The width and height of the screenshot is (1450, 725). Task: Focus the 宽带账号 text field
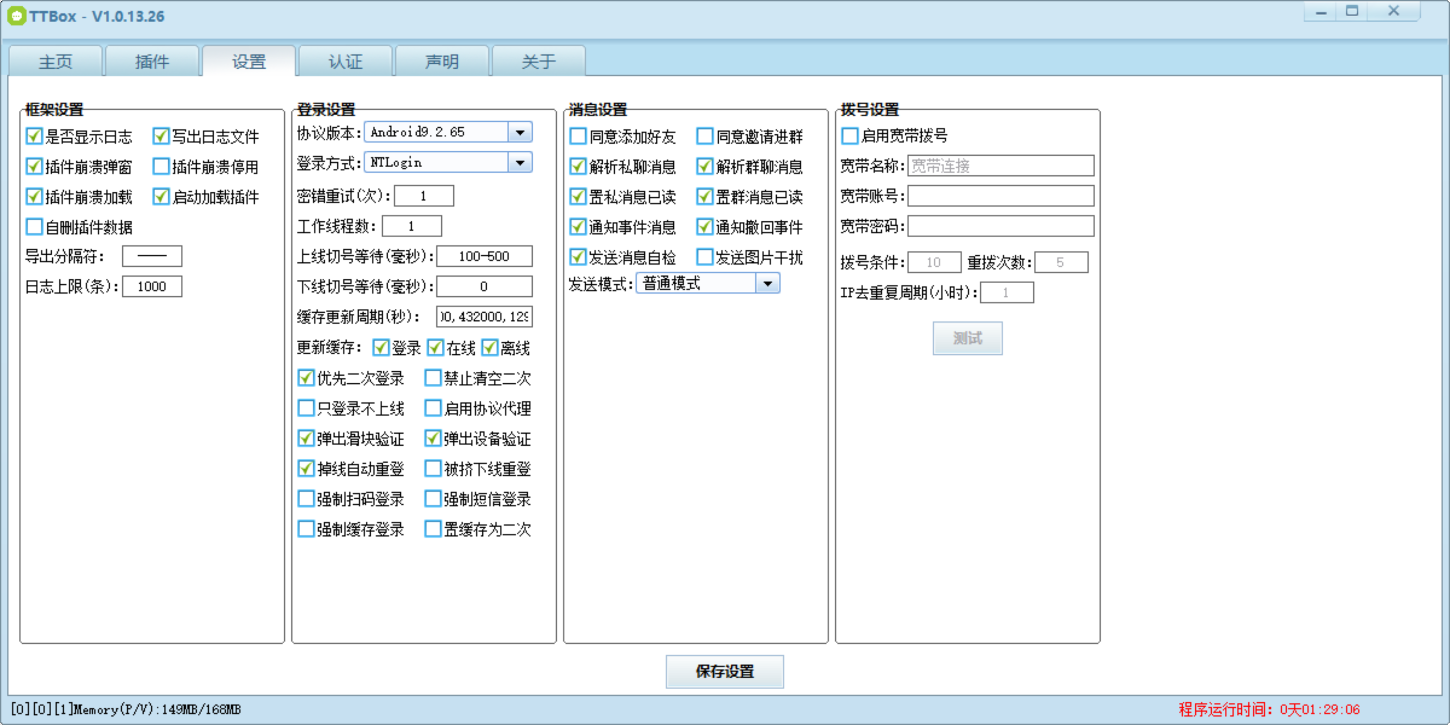(1000, 196)
